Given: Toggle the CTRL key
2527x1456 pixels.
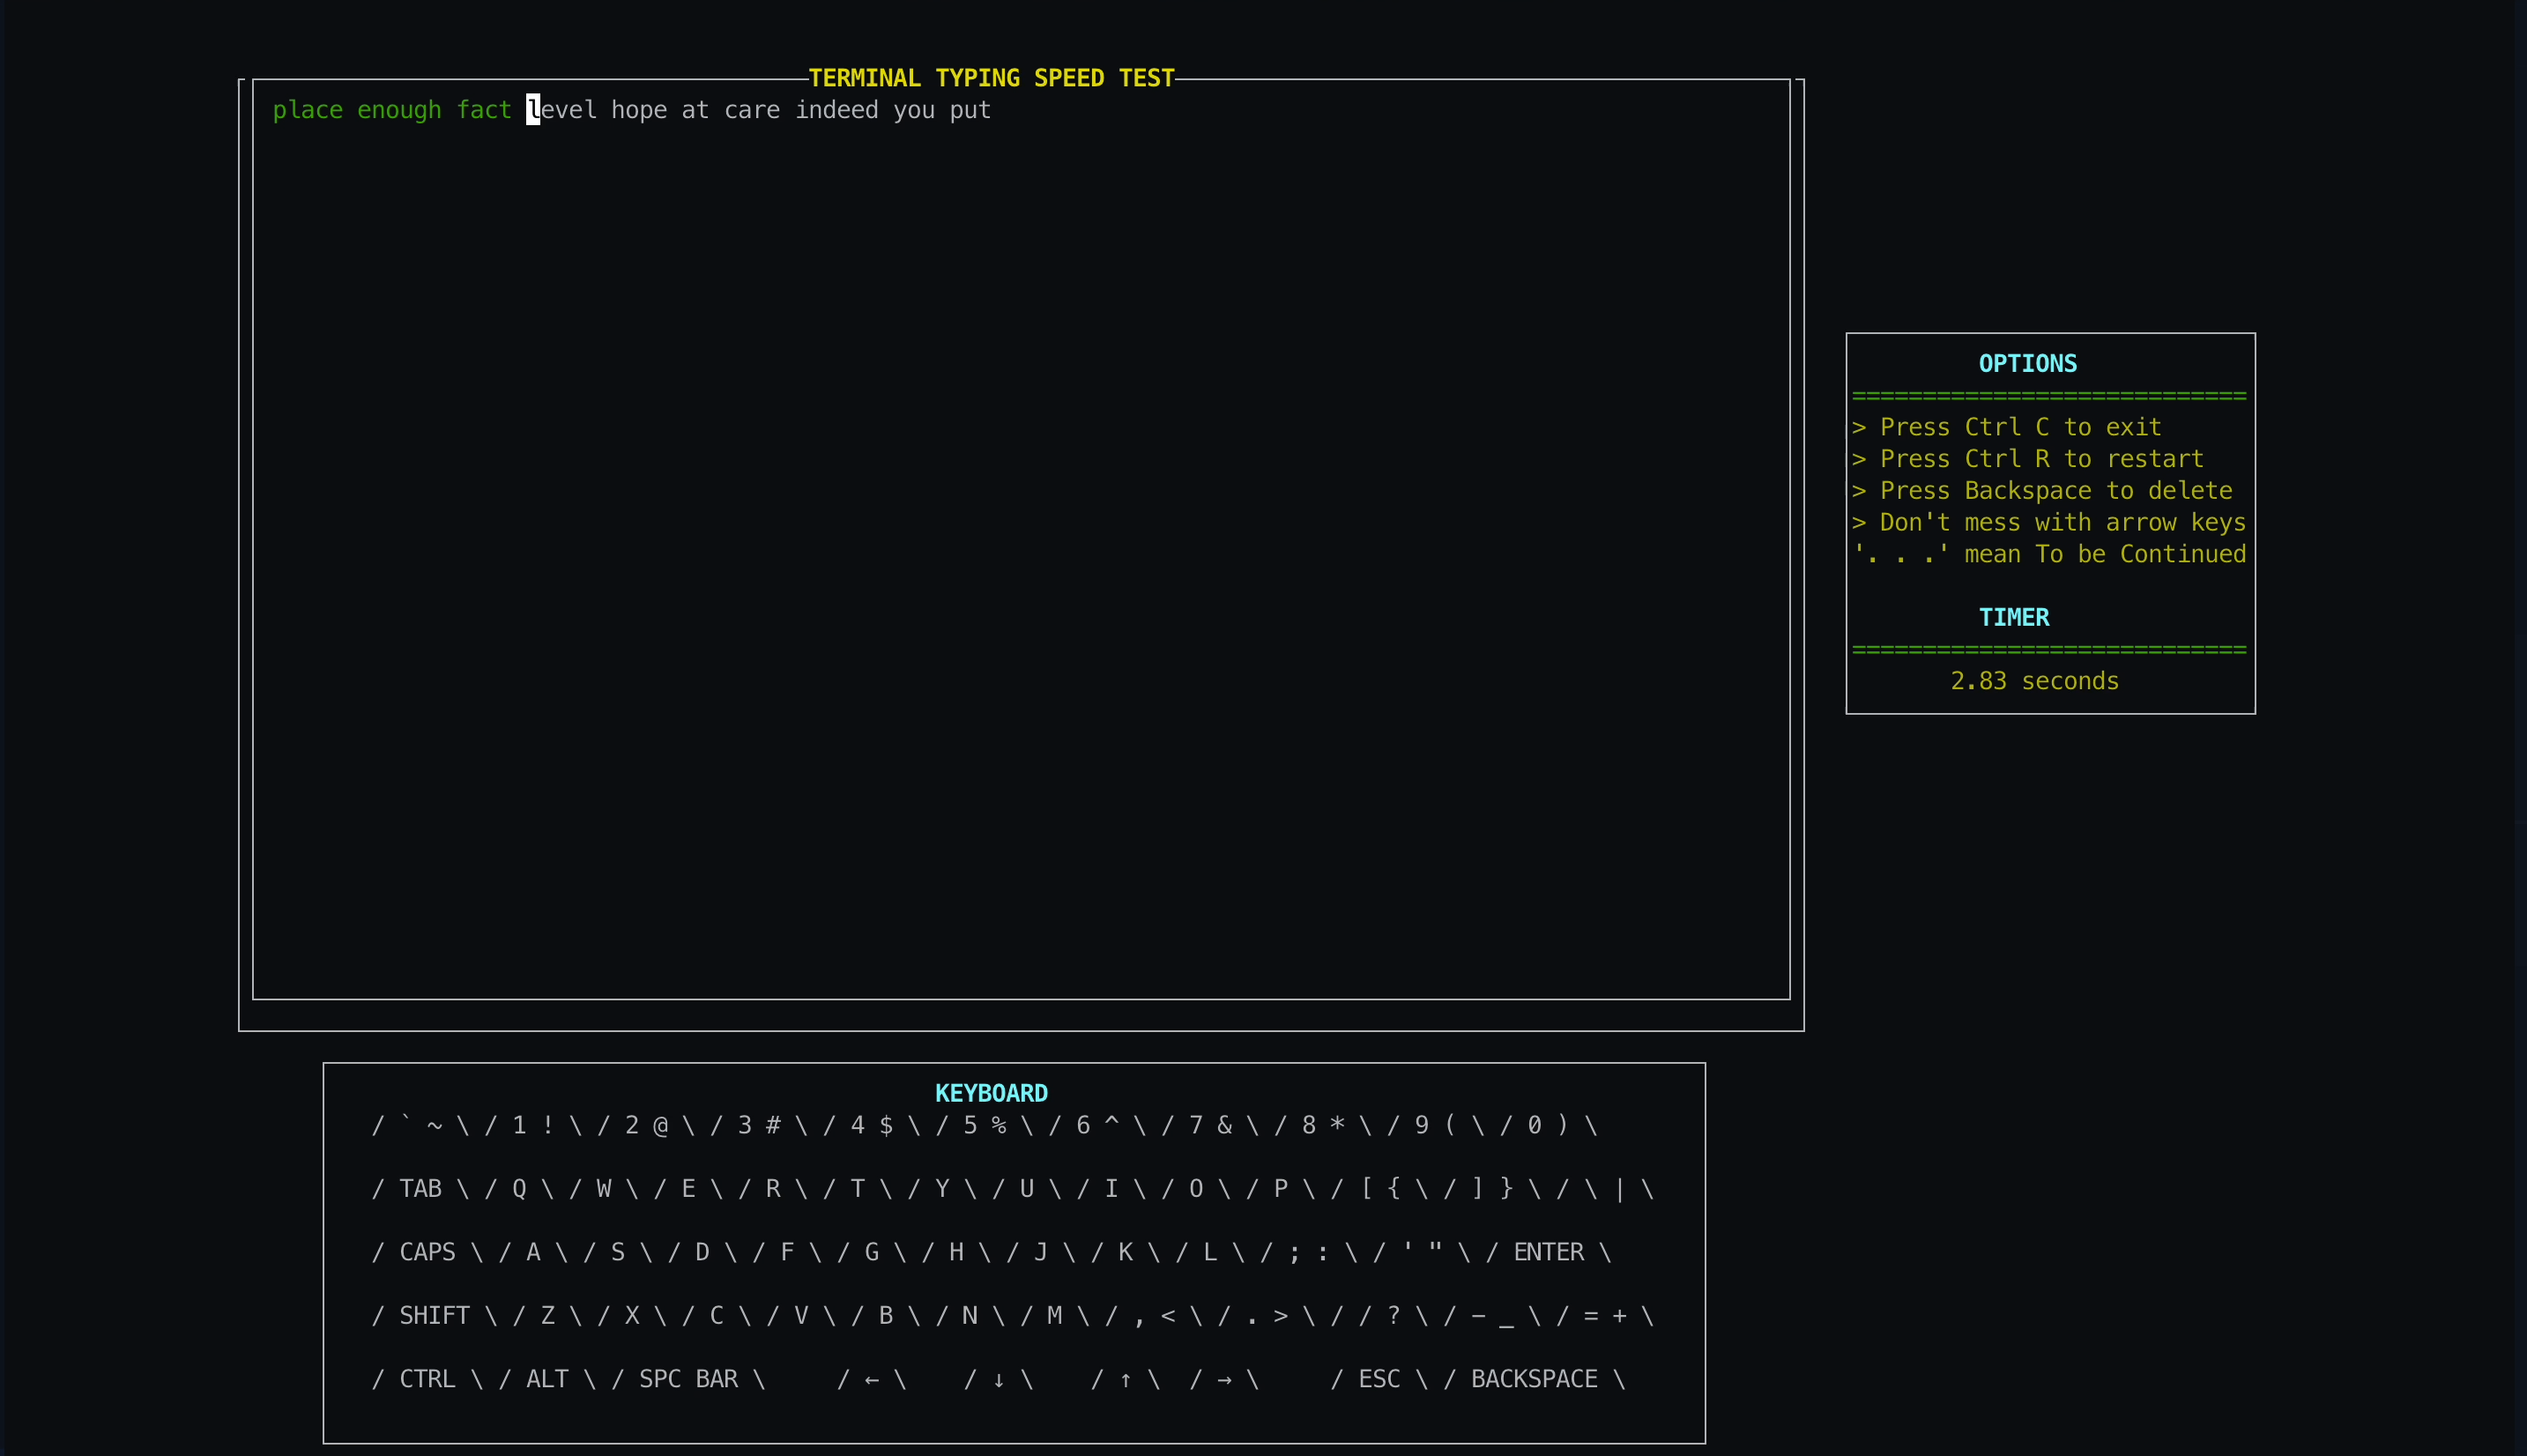Looking at the screenshot, I should 427,1378.
